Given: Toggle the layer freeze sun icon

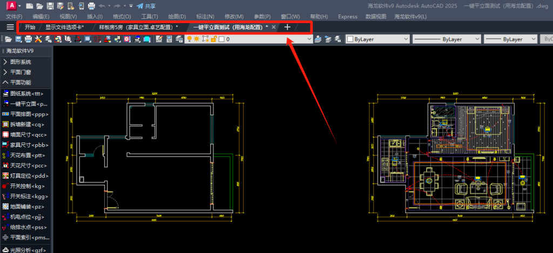Looking at the screenshot, I should pos(197,39).
